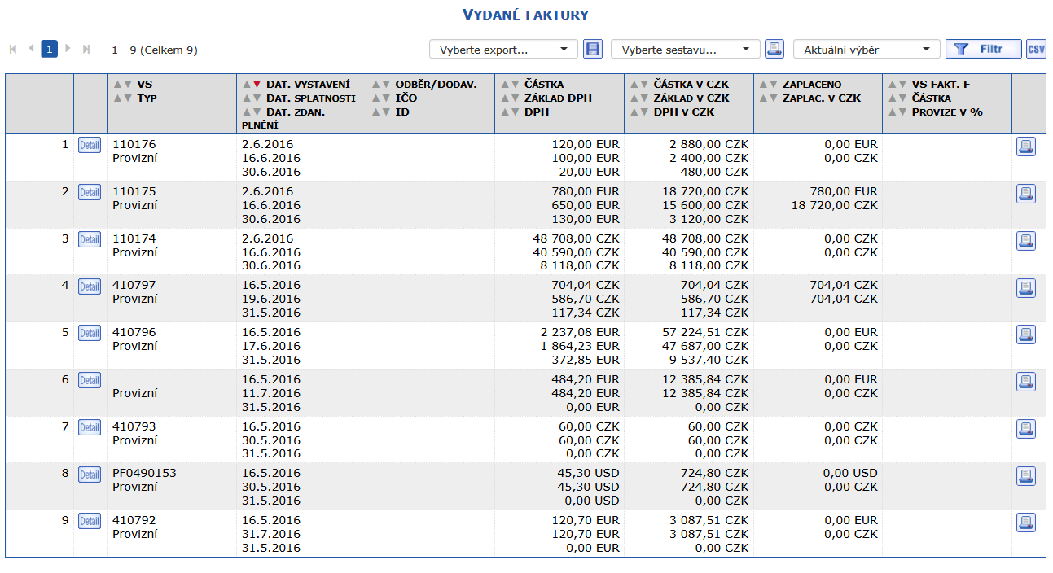This screenshot has height=573, width=1053.
Task: Click printer icon for invoice 410792
Action: coord(1026,523)
